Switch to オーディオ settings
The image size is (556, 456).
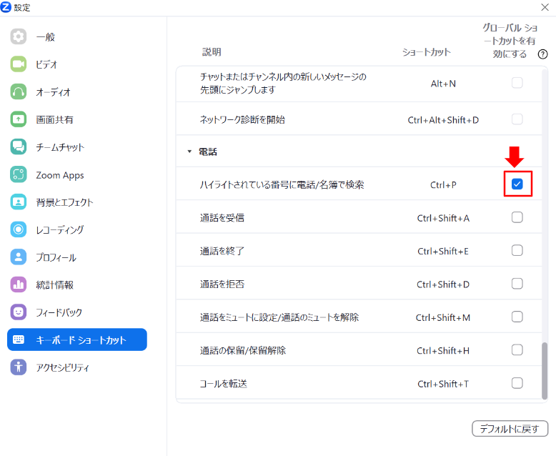point(77,91)
